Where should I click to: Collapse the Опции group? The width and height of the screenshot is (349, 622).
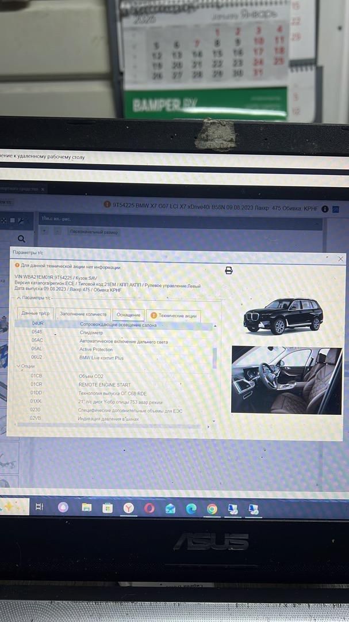[18, 366]
